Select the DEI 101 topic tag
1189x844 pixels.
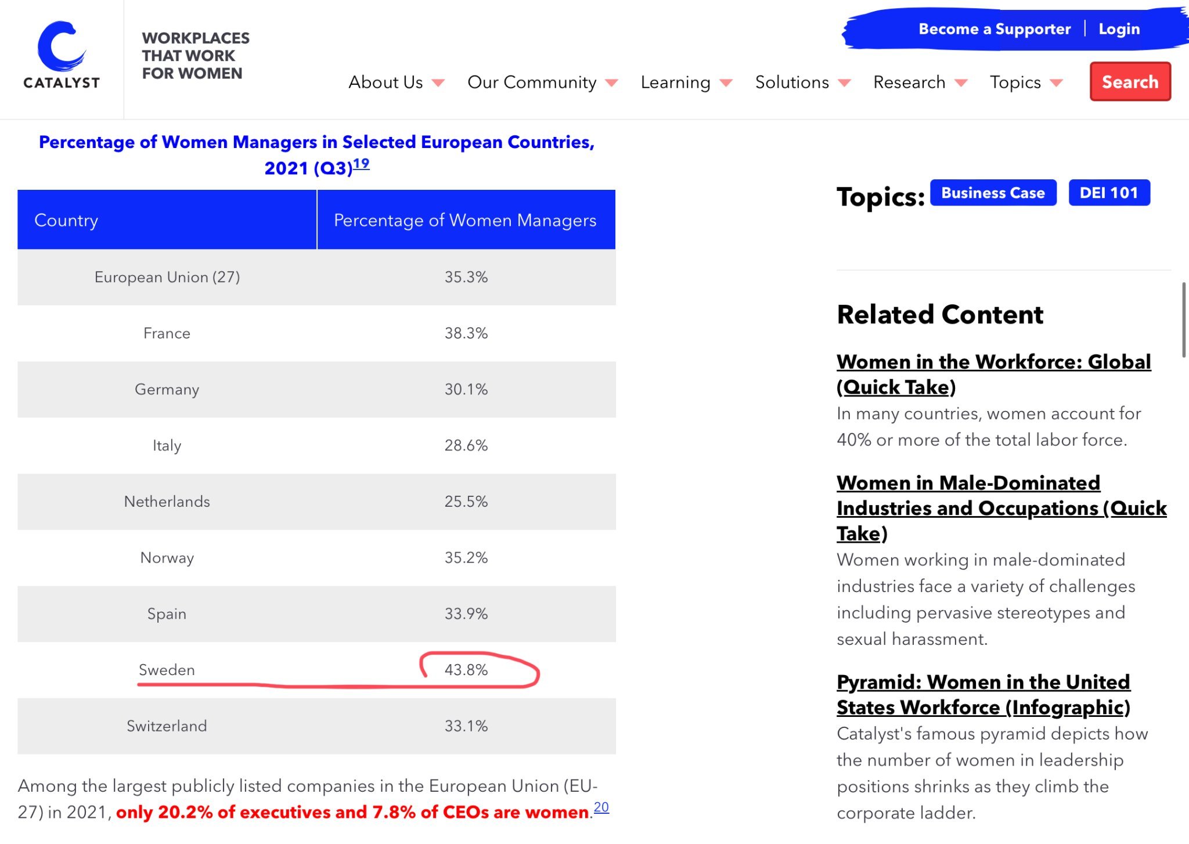point(1108,193)
